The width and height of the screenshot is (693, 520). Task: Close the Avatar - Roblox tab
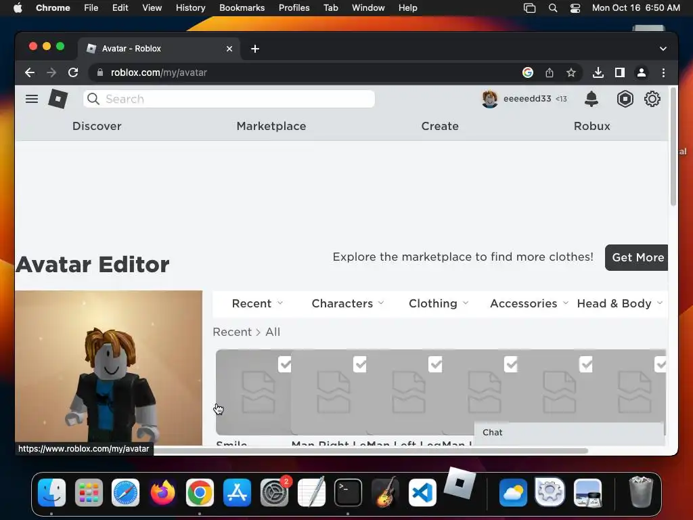[x=229, y=49]
